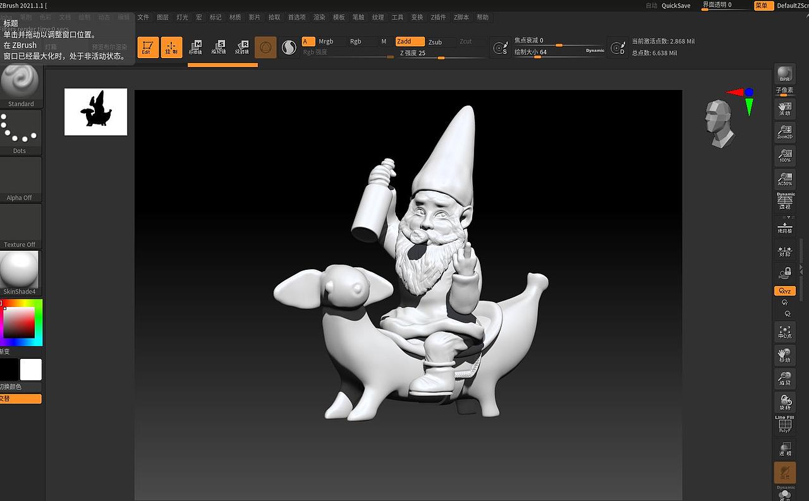Viewport: 809px width, 501px height.
Task: Open the Alpha Off selector
Action: tap(21, 179)
